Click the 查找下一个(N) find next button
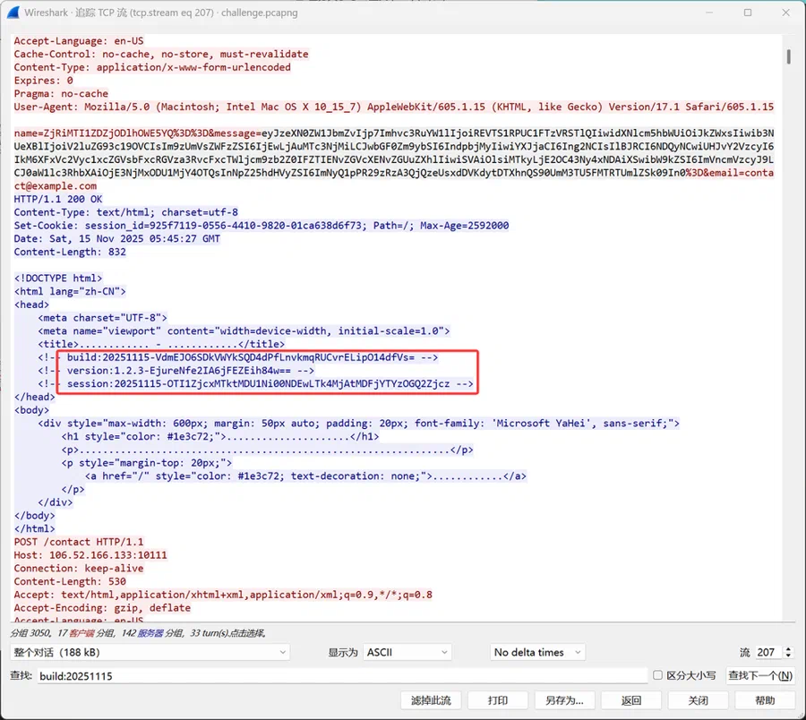Image resolution: width=806 pixels, height=720 pixels. (x=759, y=675)
